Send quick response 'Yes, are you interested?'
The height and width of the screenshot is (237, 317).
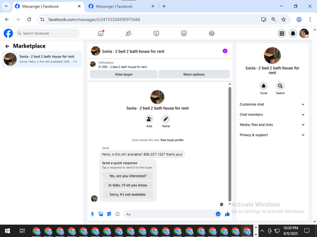(x=128, y=176)
